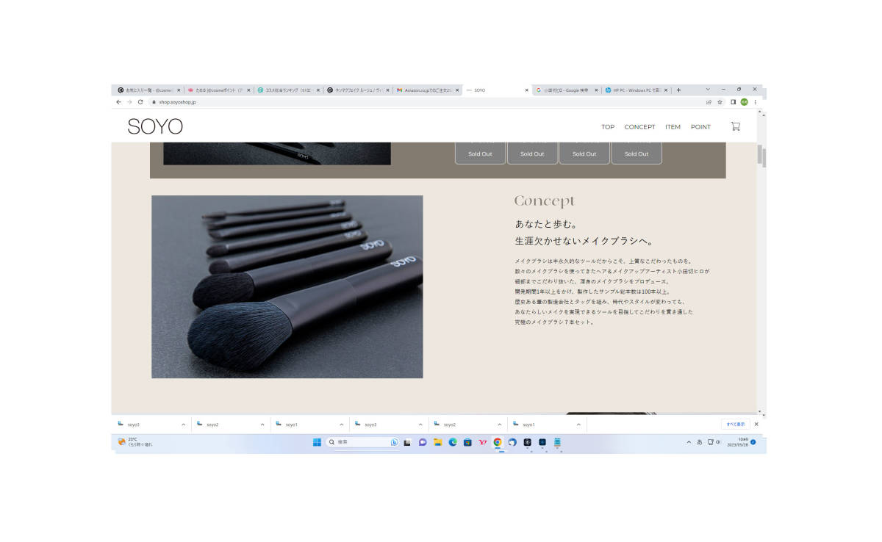Open the Chrome profile avatar
882x542 pixels.
[x=744, y=102]
